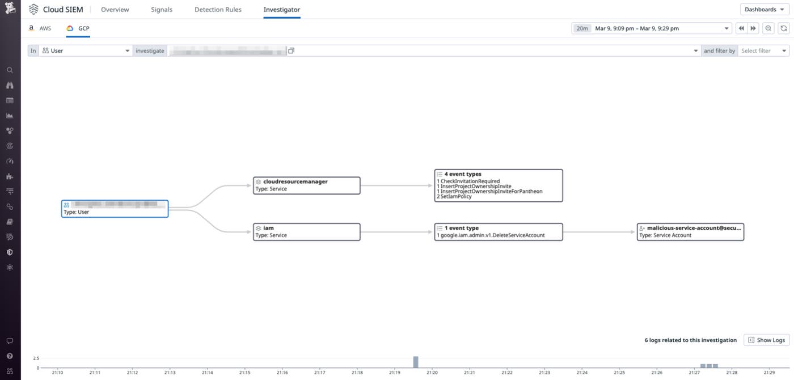Viewport: 794px width, 380px height.
Task: Step time range forward with fast-forward icon
Action: (753, 28)
